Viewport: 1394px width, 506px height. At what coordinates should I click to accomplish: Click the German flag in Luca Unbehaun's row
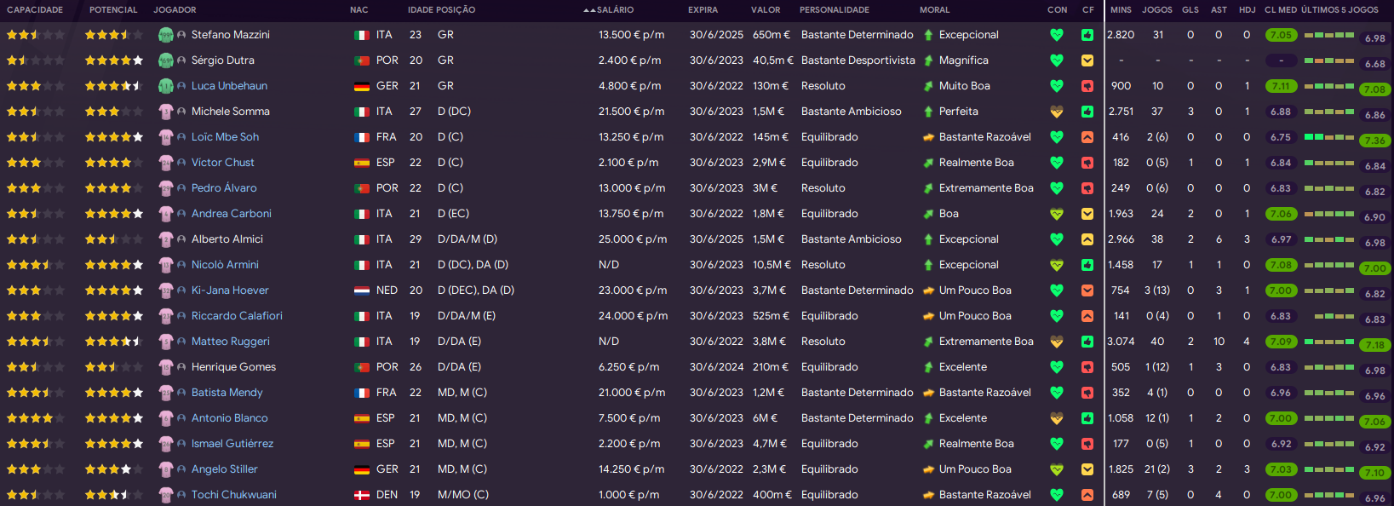(361, 86)
